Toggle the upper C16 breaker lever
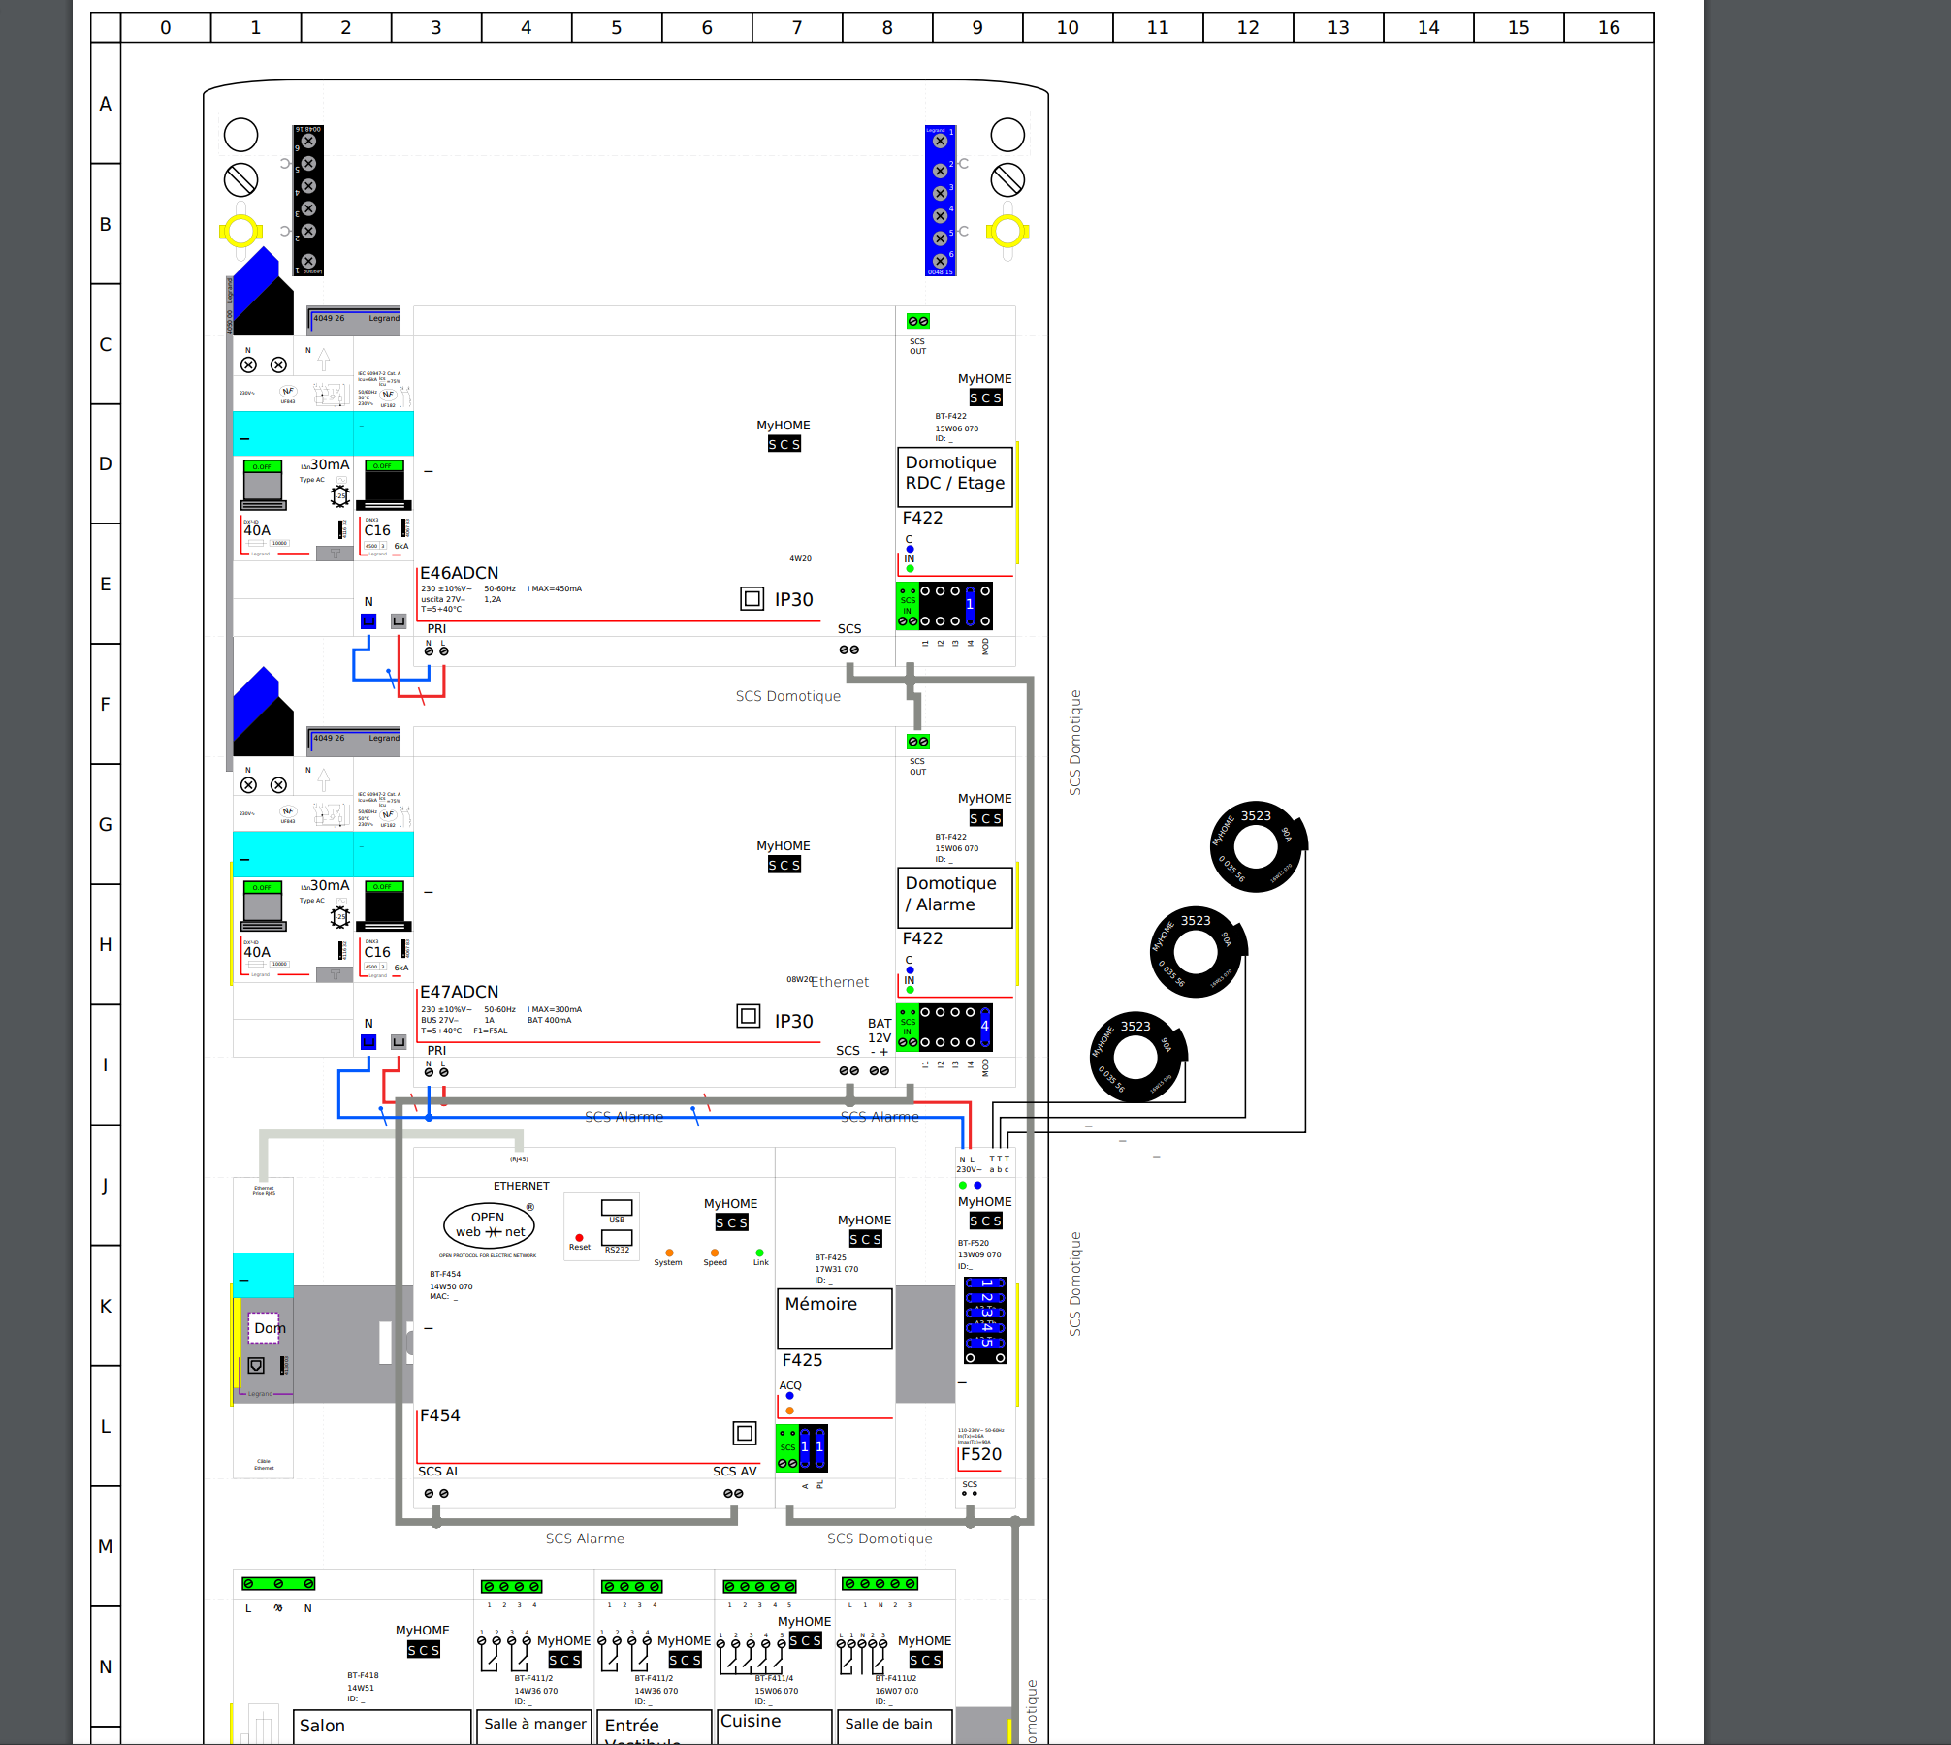1951x1745 pixels. point(384,485)
